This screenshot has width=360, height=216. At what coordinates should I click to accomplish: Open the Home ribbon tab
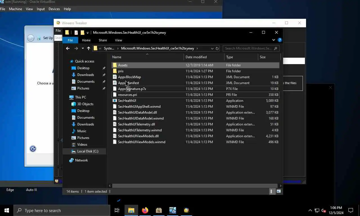(86, 40)
